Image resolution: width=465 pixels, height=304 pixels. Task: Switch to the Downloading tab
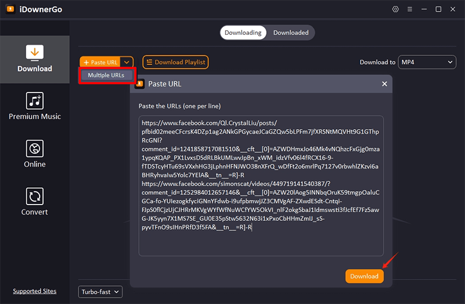[243, 33]
